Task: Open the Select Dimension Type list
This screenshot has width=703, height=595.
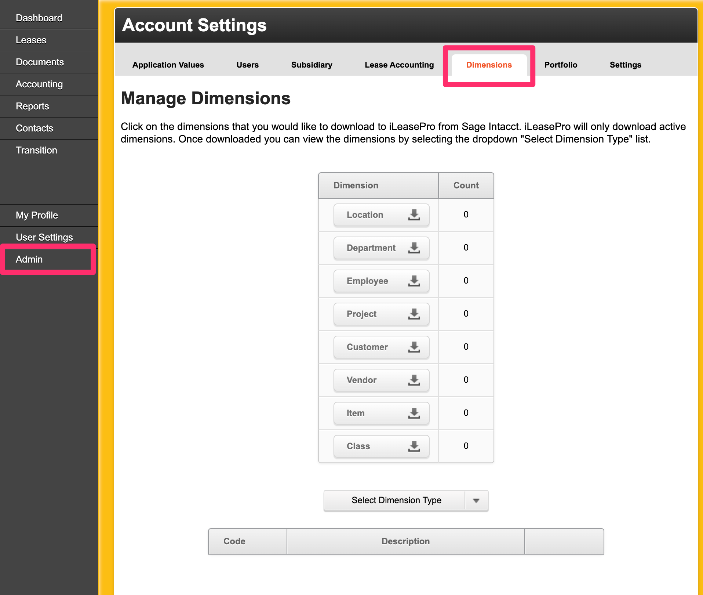Action: pos(396,501)
